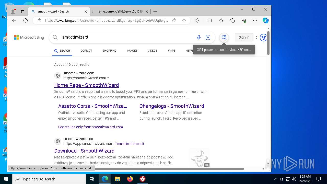The width and height of the screenshot is (327, 184).
Task: Open Assetto Corsa - SmoothWizard link
Action: point(92,106)
